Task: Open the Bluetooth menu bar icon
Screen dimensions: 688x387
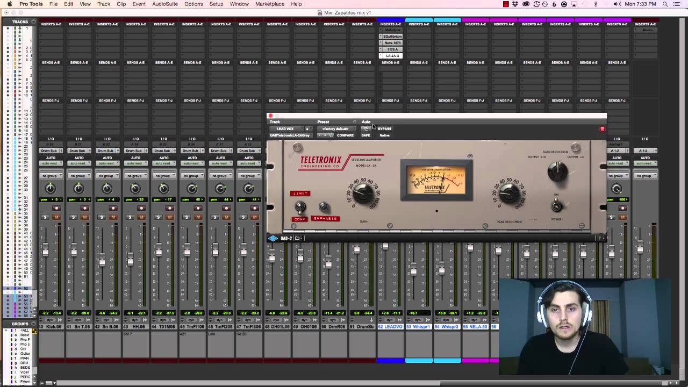Action: (x=596, y=4)
